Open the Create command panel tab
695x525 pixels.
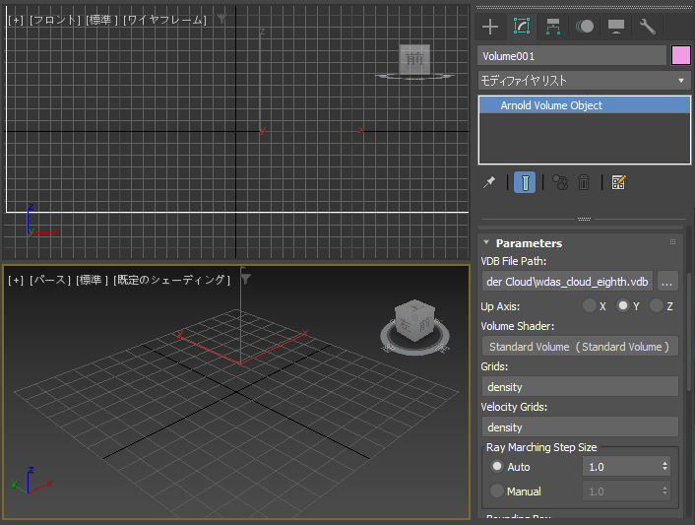490,27
